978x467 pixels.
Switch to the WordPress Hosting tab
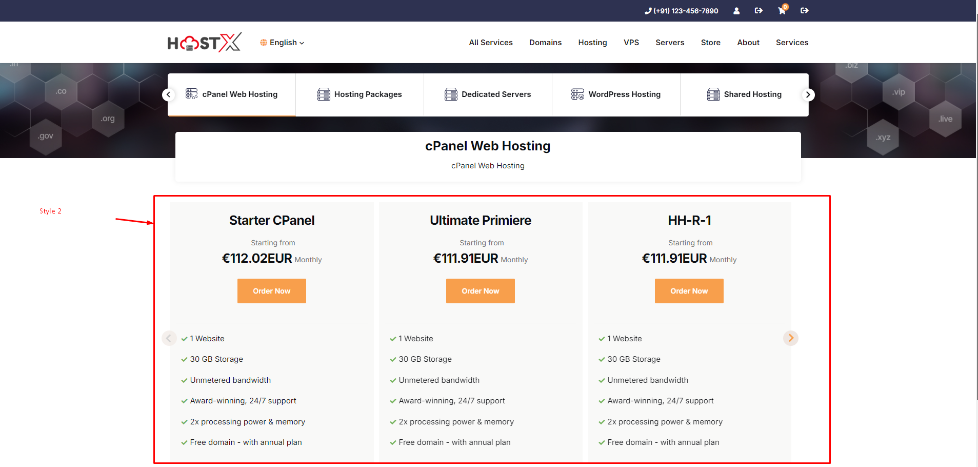616,94
